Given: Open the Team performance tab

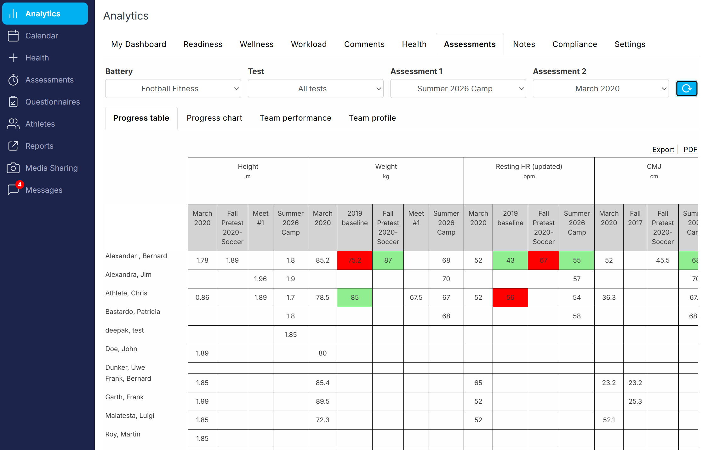Looking at the screenshot, I should [x=295, y=118].
